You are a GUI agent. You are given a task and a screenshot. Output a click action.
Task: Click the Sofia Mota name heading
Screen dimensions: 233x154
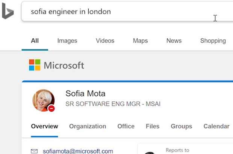click(85, 94)
